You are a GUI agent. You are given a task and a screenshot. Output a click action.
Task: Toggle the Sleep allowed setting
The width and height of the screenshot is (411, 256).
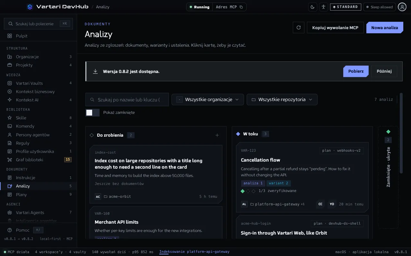(x=380, y=7)
